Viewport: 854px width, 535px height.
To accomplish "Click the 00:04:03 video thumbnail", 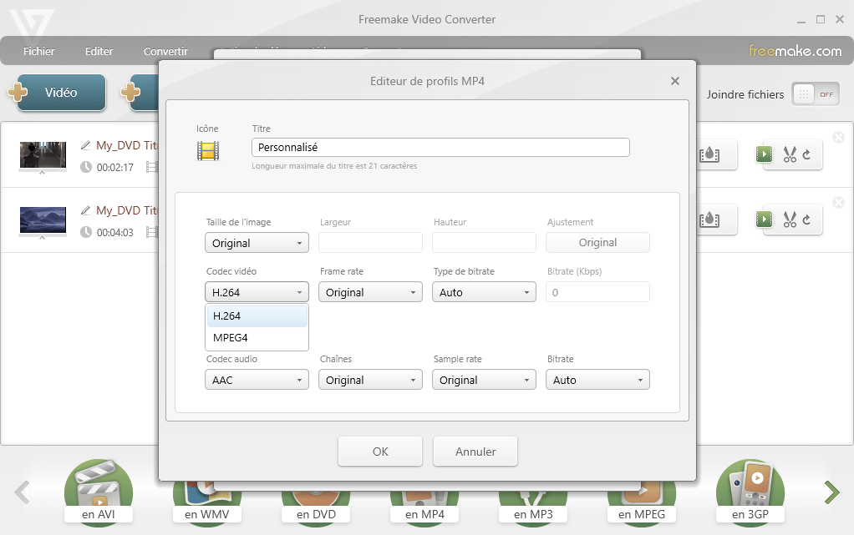I will (43, 220).
